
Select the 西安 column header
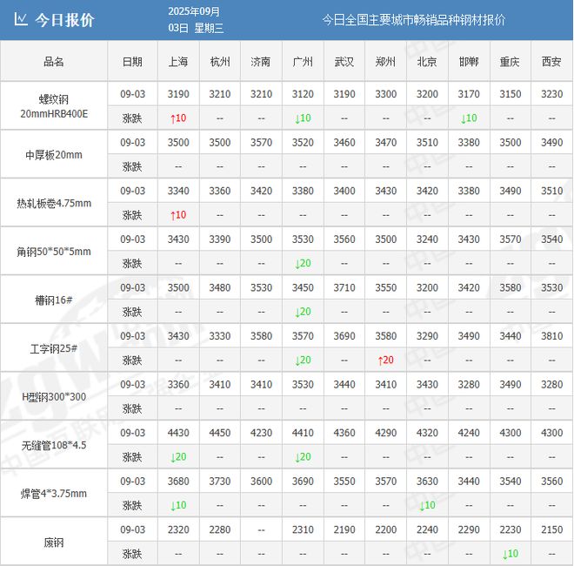click(x=551, y=62)
